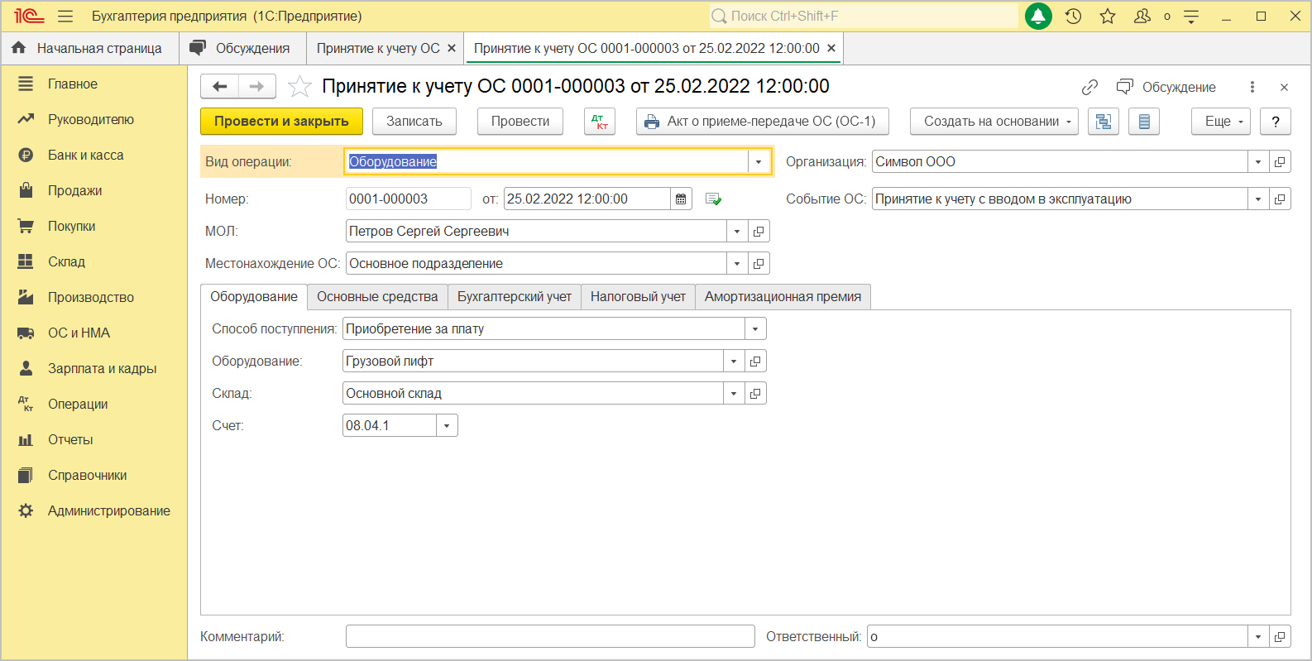This screenshot has height=661, width=1312.
Task: Click the Провести button
Action: click(x=520, y=122)
